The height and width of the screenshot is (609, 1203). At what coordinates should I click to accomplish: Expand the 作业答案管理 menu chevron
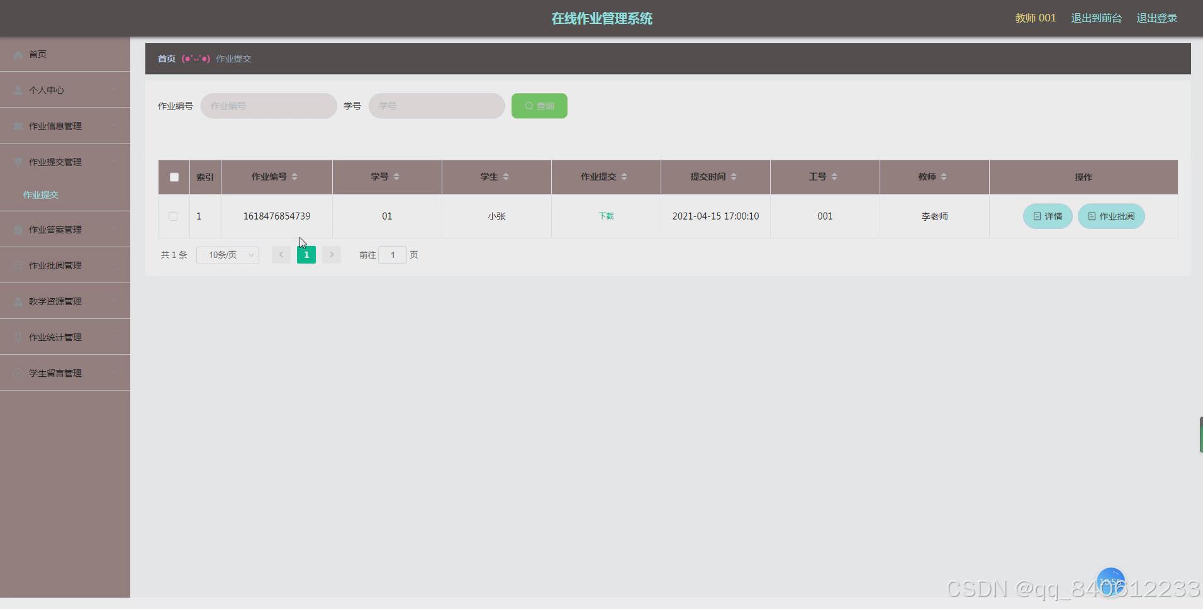(115, 229)
